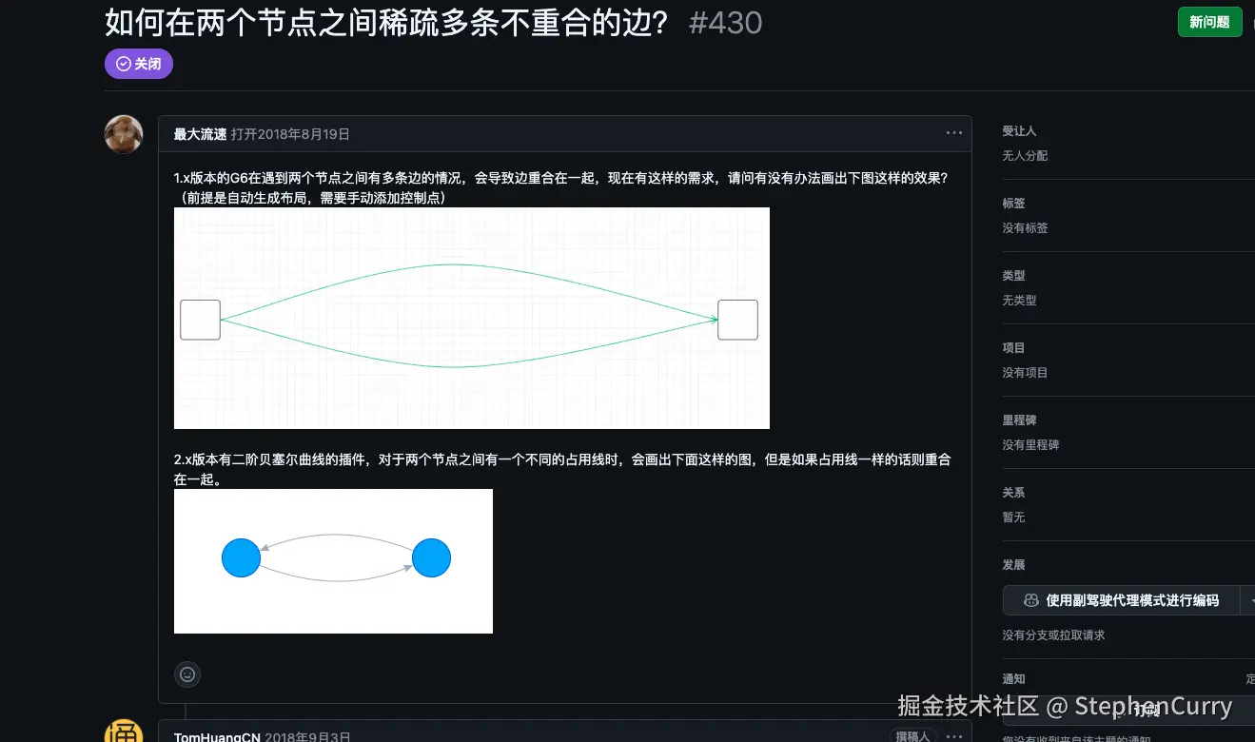Click the Copilot icon in the 发展 section

click(x=1029, y=600)
